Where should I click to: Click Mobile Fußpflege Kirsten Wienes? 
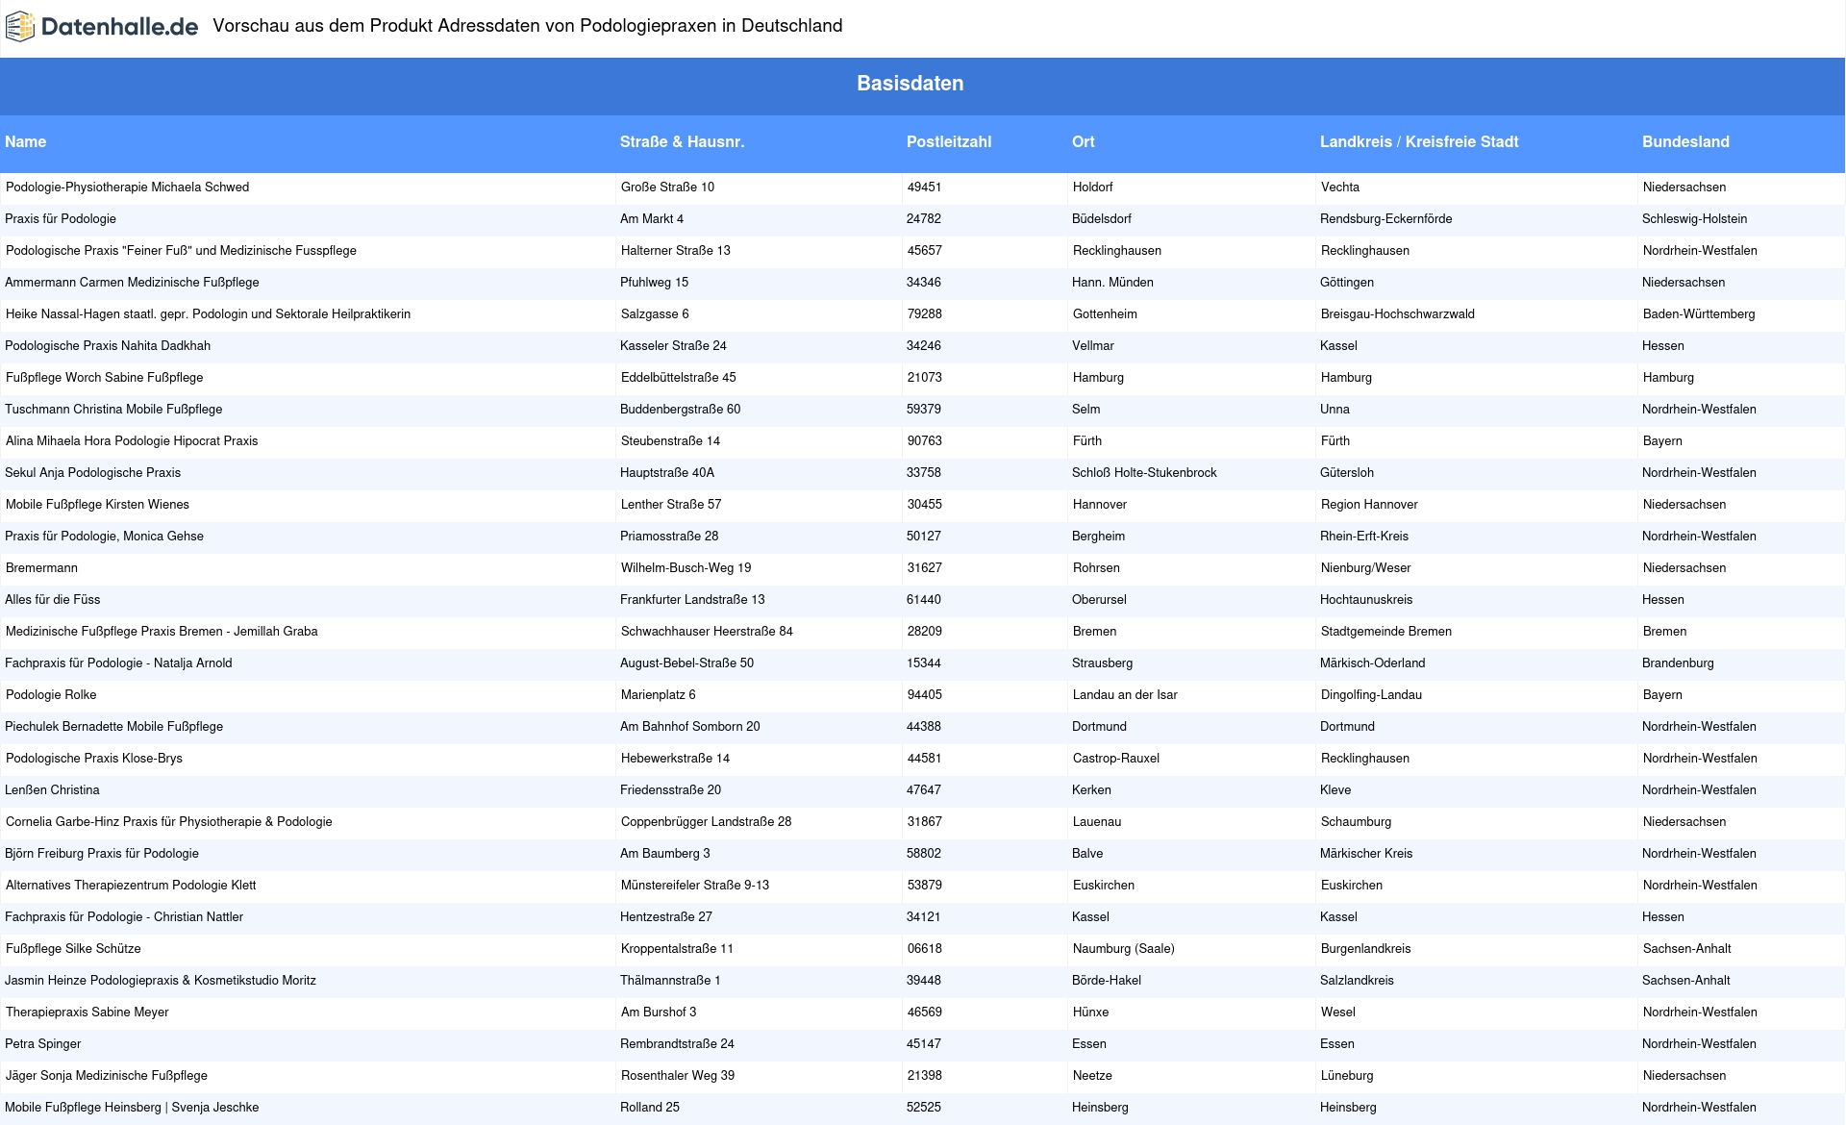coord(97,505)
